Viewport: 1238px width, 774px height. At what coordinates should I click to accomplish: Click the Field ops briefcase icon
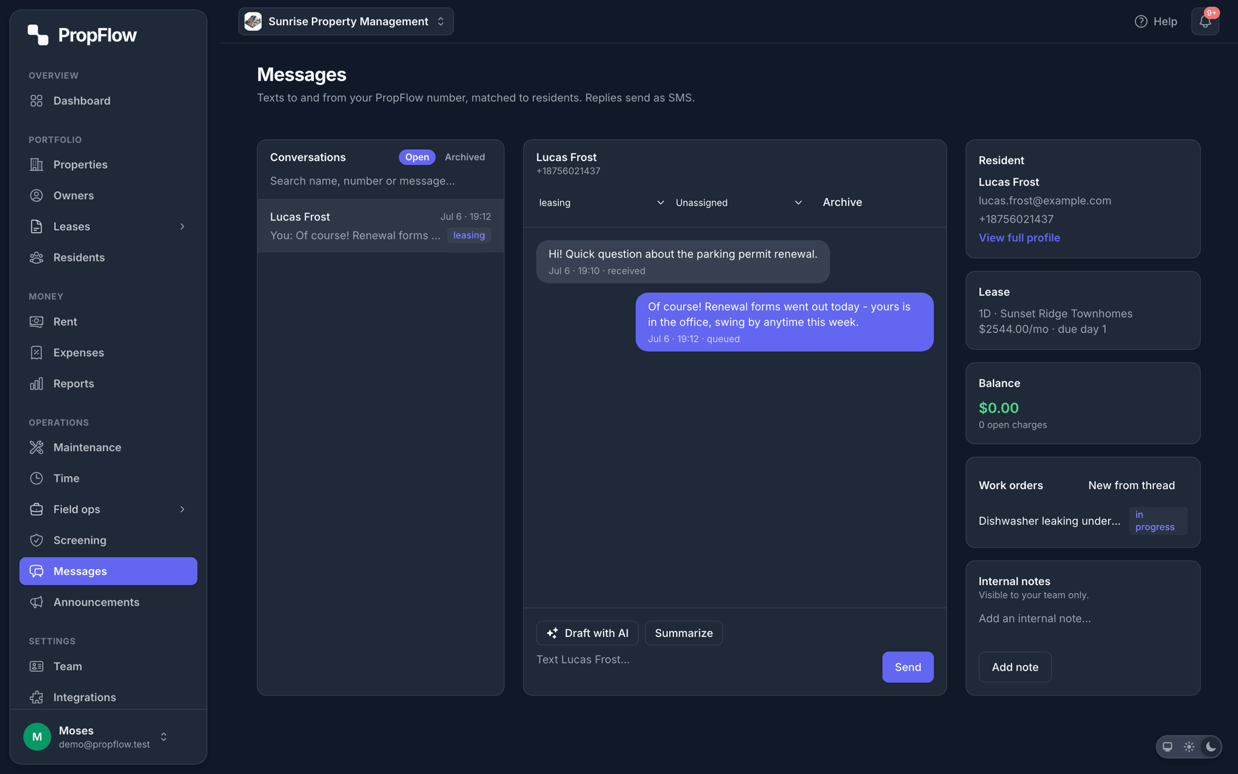tap(37, 509)
